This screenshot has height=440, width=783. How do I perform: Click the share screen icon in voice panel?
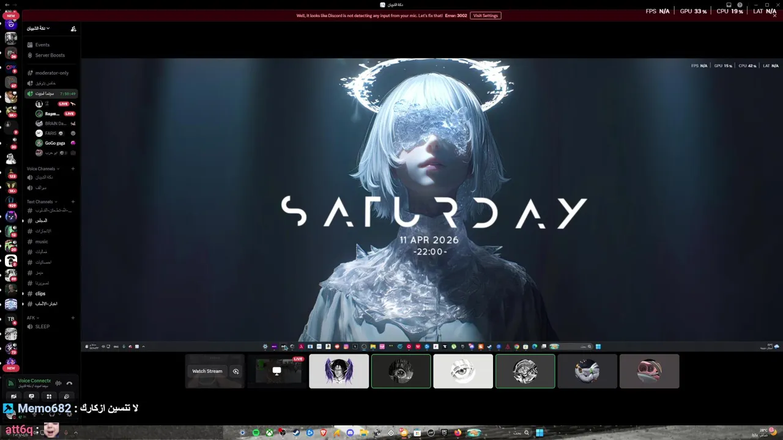[31, 396]
